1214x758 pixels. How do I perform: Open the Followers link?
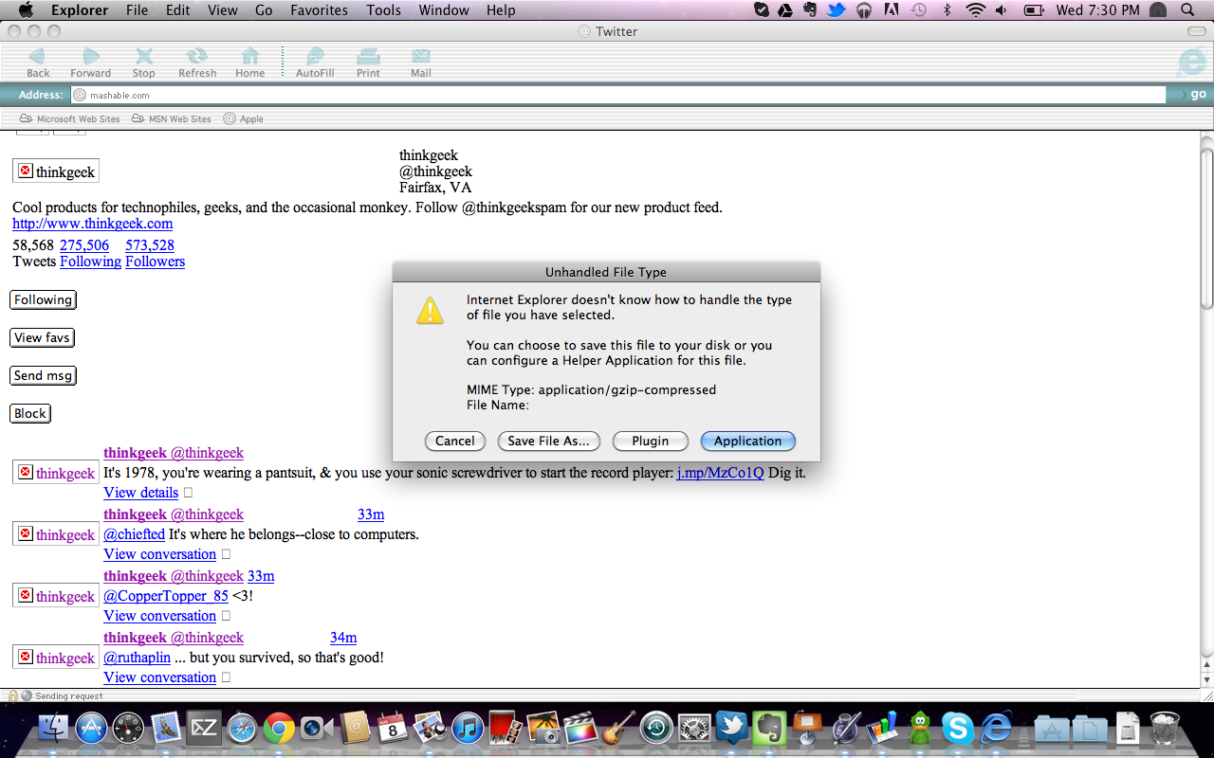pos(155,262)
